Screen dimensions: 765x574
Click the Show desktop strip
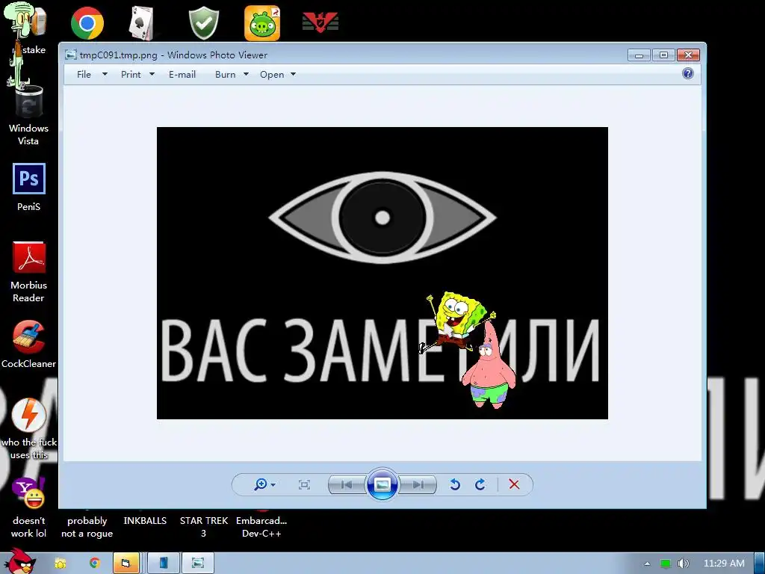(760, 564)
